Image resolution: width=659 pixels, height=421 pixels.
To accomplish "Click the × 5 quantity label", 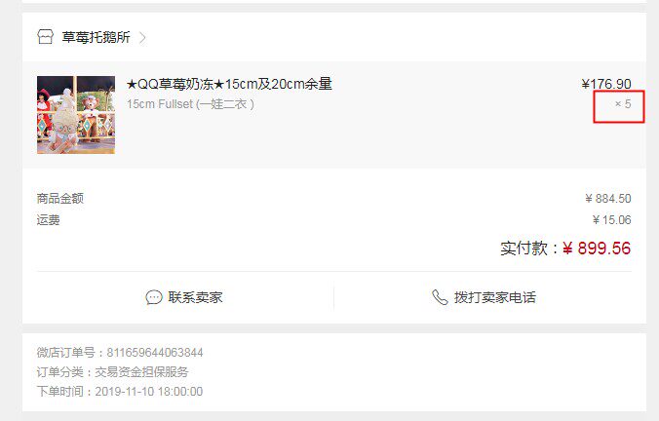I will [623, 103].
